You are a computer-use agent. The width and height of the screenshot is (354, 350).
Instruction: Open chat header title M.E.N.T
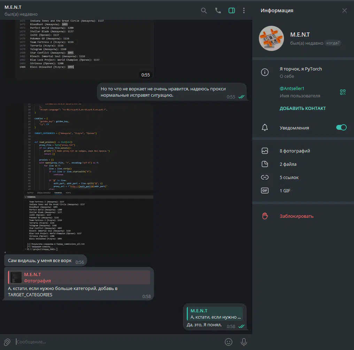tap(13, 7)
